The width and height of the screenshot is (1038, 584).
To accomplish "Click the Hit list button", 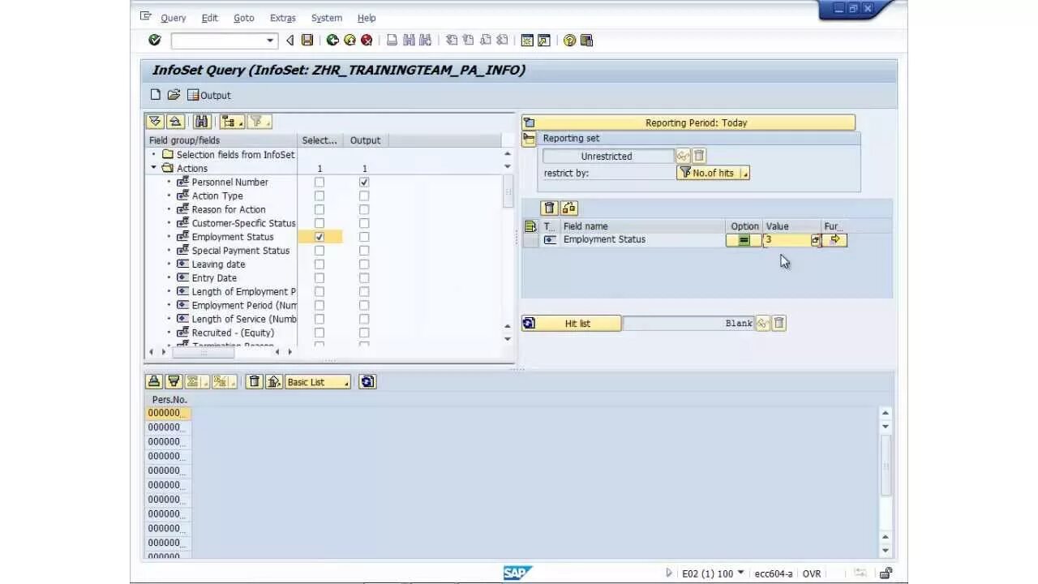I will (571, 323).
